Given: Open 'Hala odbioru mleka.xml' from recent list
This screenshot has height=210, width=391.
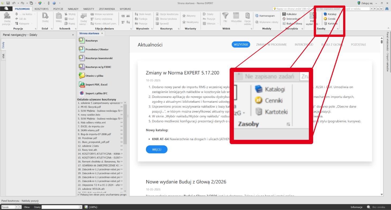Looking at the screenshot, I should (x=91, y=122).
